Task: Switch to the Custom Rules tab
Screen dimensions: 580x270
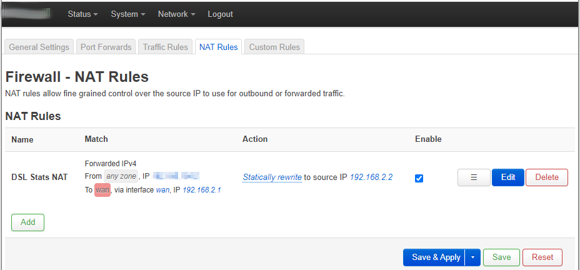Action: (x=274, y=47)
